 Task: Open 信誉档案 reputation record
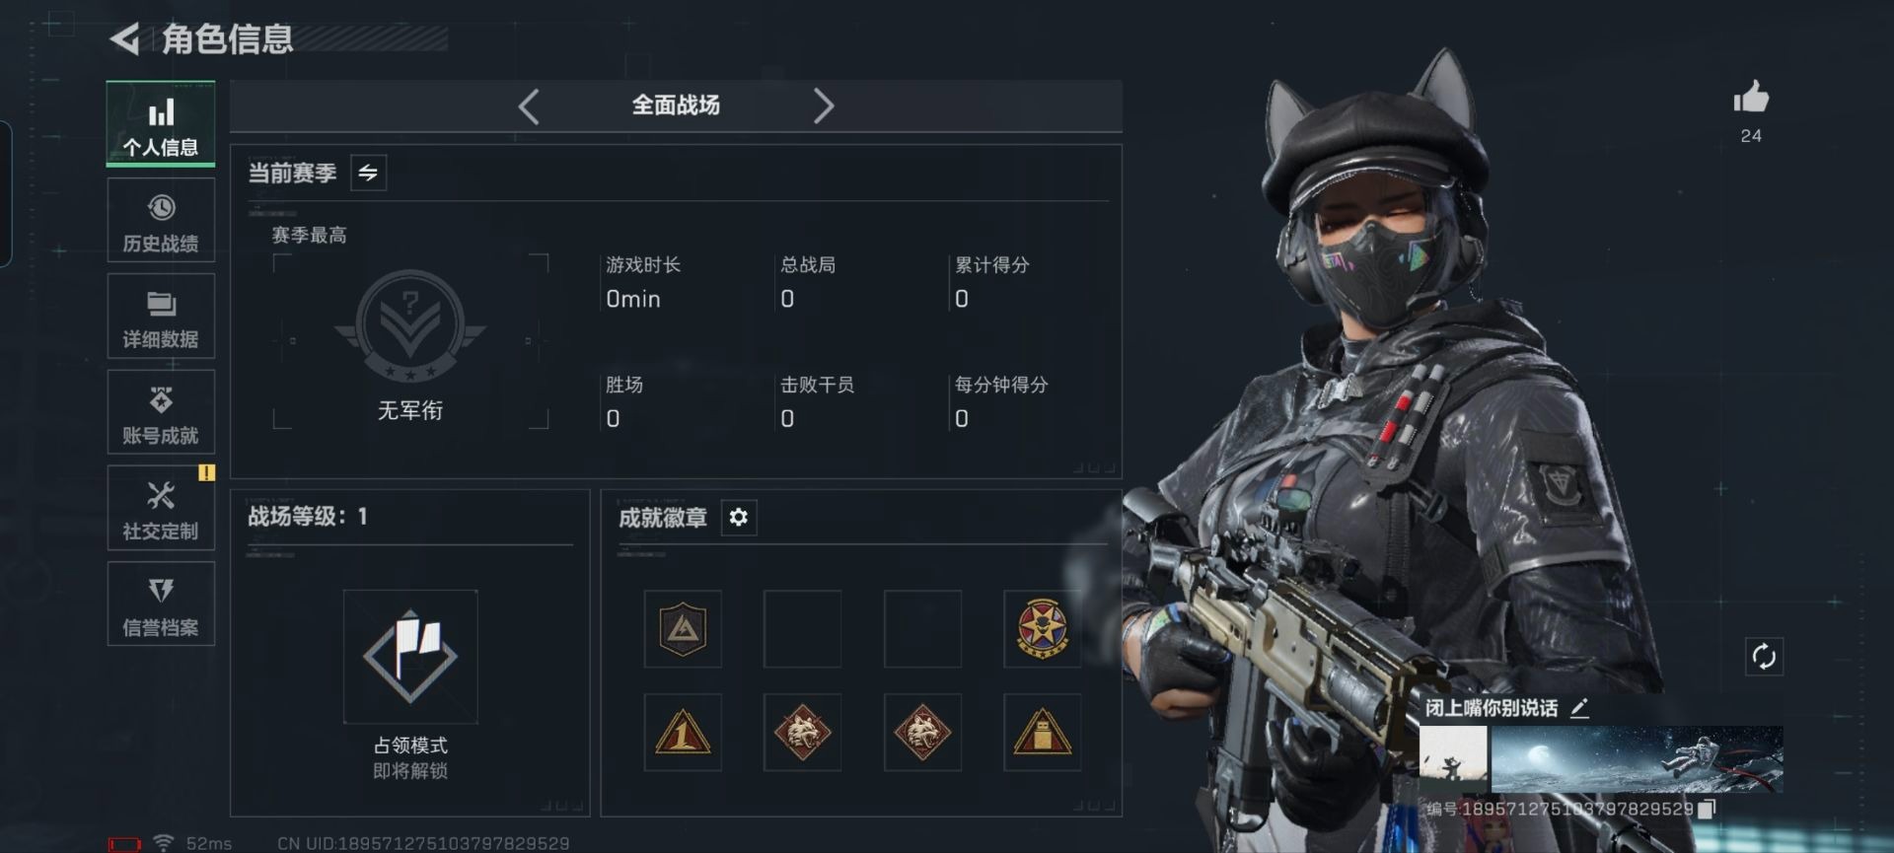161,604
